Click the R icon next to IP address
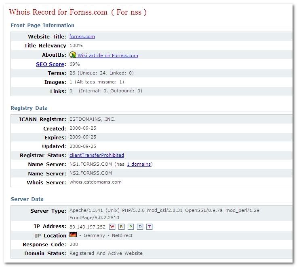 [122, 226]
